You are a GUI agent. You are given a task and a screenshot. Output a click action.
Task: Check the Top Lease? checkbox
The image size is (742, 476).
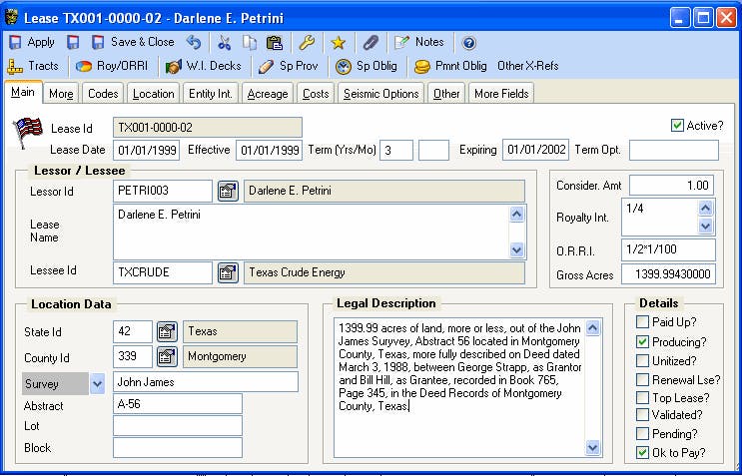point(642,397)
